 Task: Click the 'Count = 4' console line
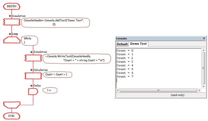point(125,66)
